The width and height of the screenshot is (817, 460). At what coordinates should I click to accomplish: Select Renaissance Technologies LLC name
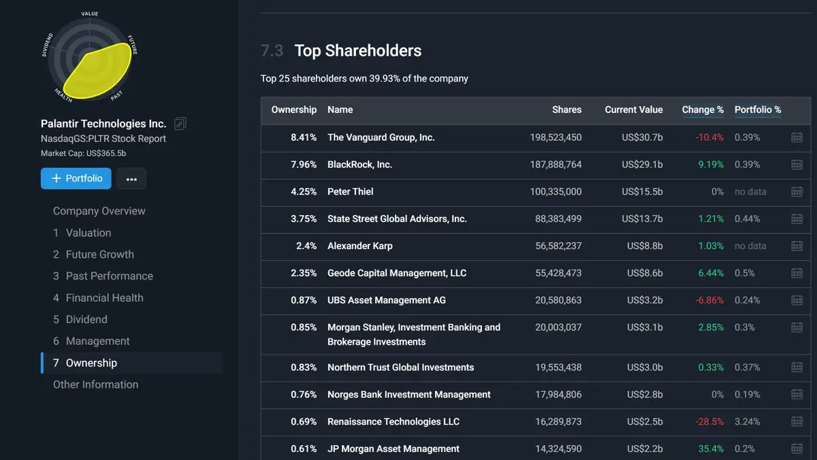click(x=394, y=422)
